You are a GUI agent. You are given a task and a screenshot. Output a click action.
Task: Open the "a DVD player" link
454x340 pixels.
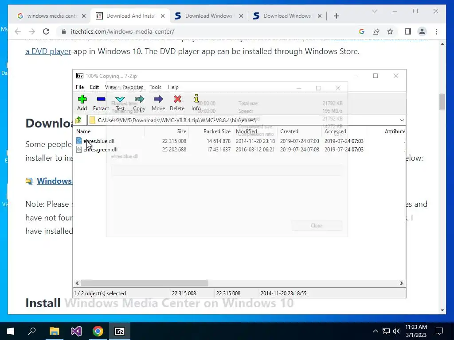48,51
